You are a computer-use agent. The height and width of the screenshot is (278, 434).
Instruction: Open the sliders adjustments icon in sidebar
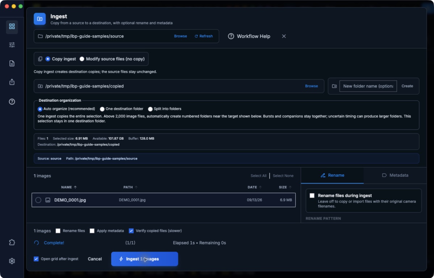pyautogui.click(x=12, y=45)
